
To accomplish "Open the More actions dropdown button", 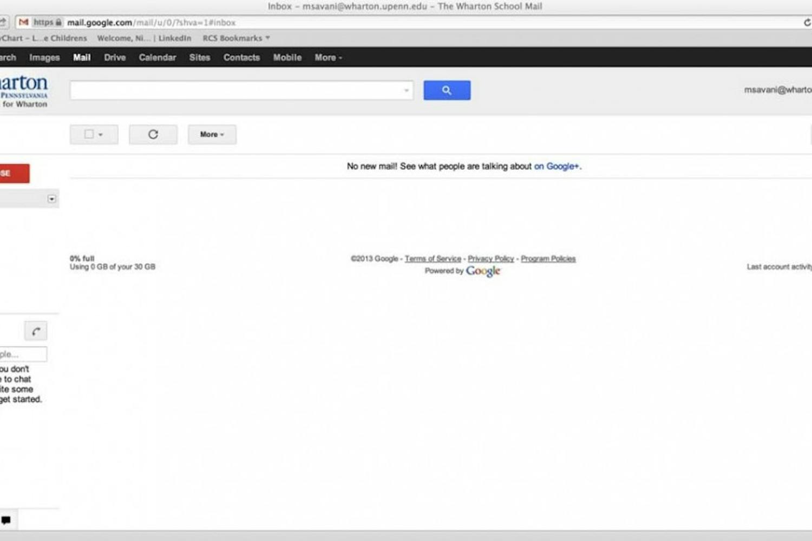I will 212,134.
